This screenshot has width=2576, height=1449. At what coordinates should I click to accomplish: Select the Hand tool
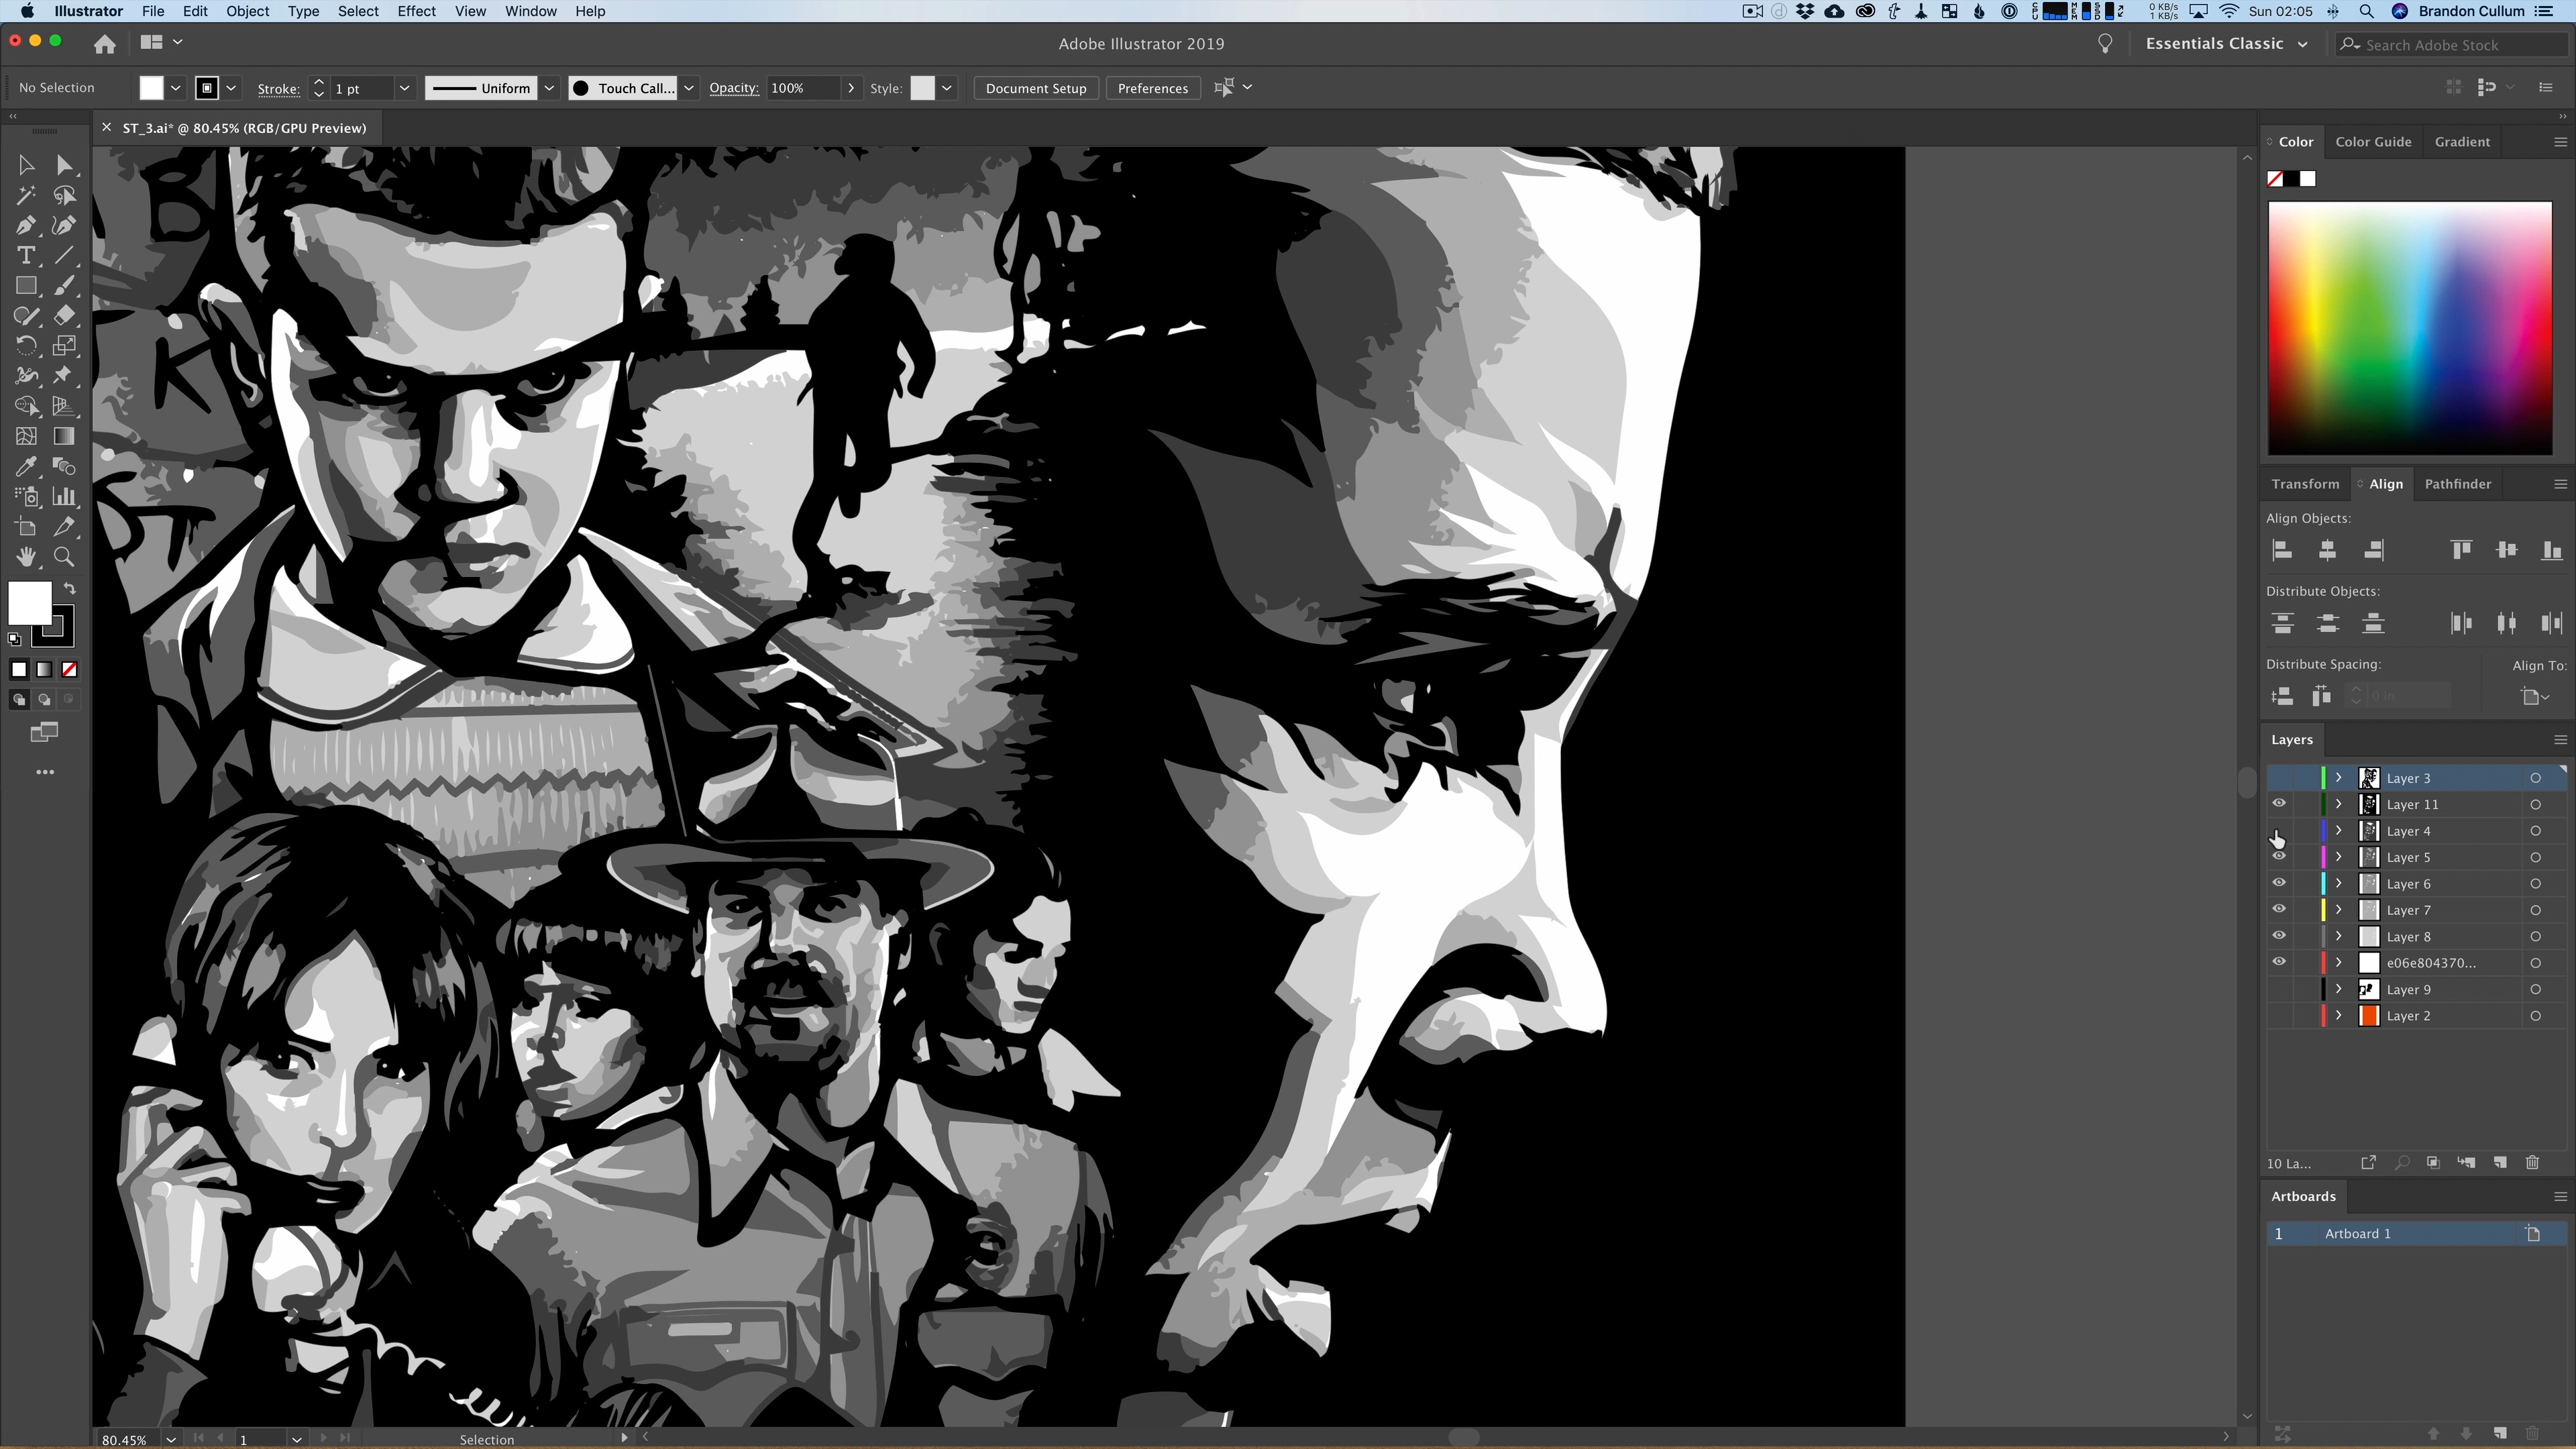[26, 557]
